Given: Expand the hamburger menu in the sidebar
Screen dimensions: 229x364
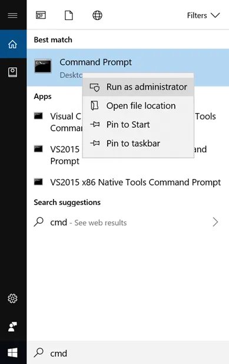Looking at the screenshot, I should point(12,15).
